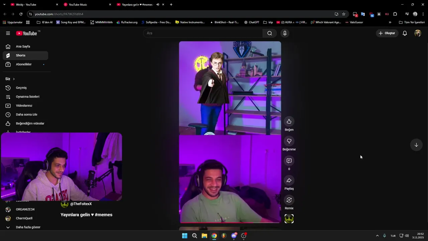Open the Oluştur create menu

387,33
